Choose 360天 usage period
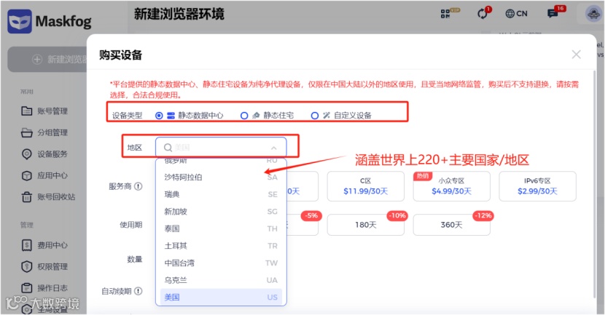The image size is (605, 315). pos(451,225)
